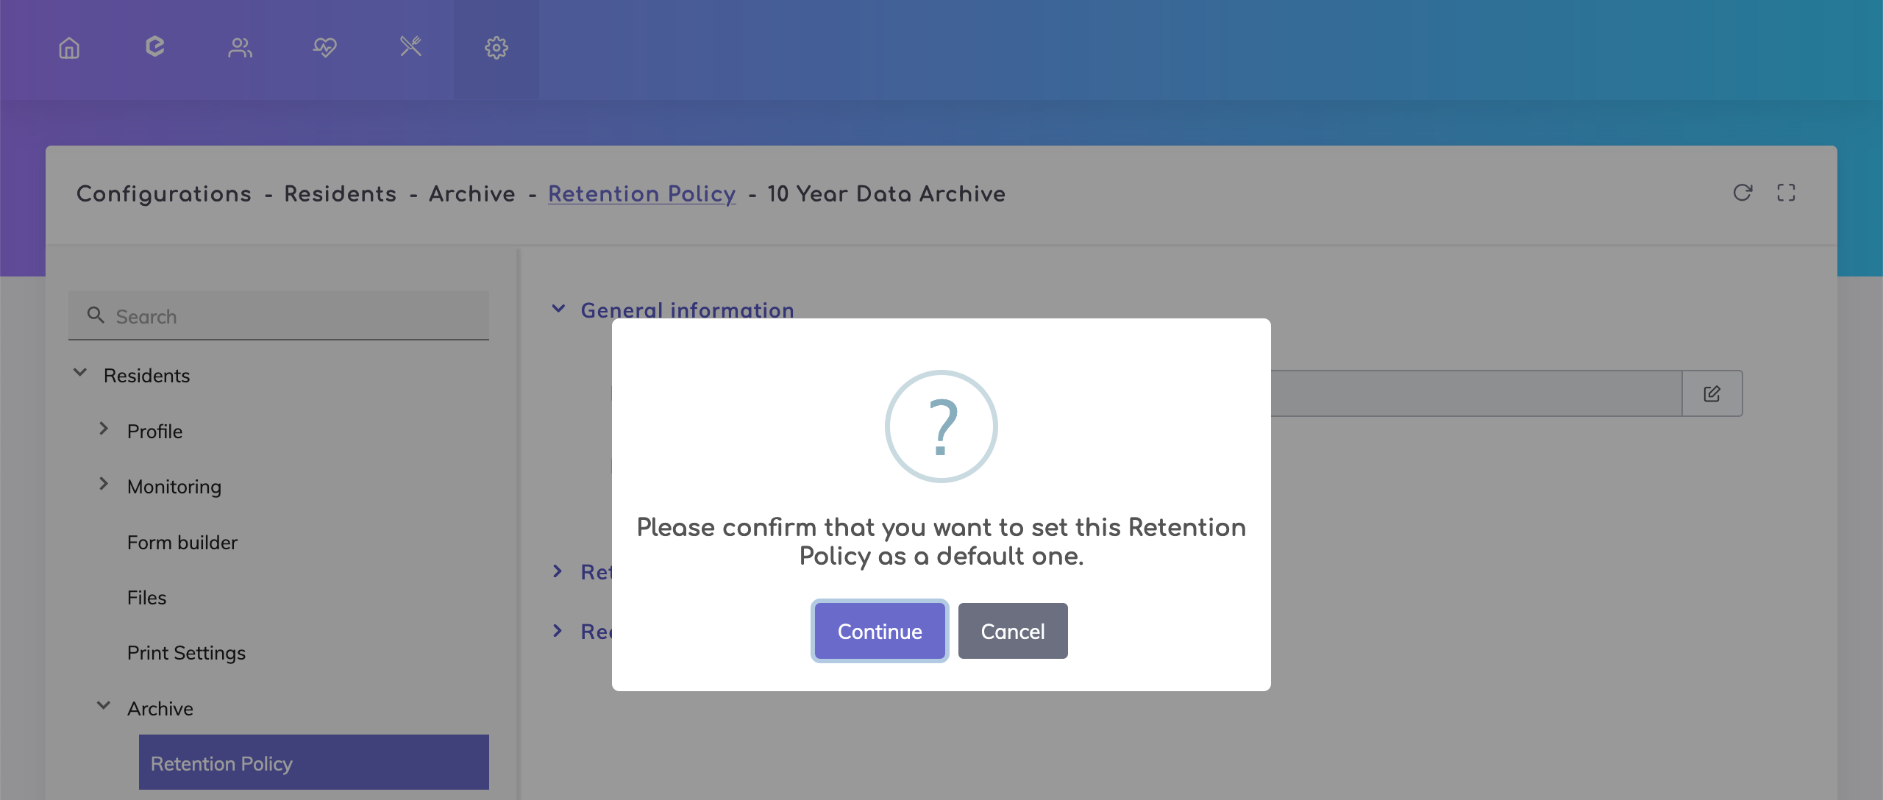Open the health heart monitoring icon
The image size is (1883, 800).
[x=324, y=48]
